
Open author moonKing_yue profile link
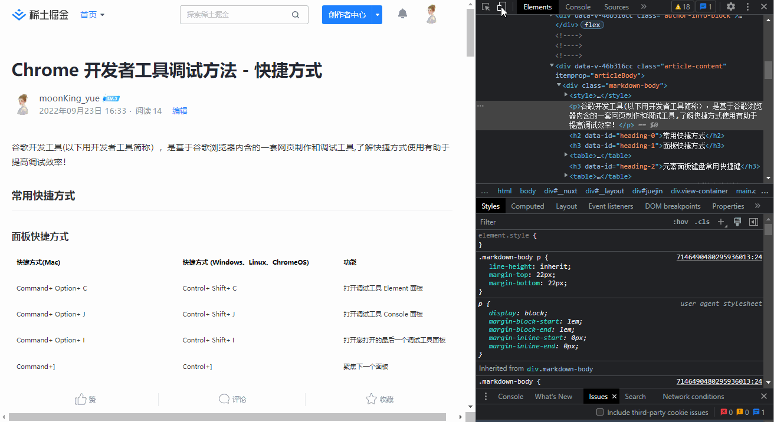pyautogui.click(x=70, y=98)
